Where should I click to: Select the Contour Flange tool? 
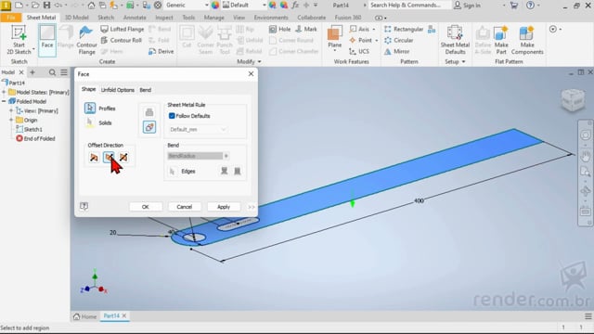86,40
